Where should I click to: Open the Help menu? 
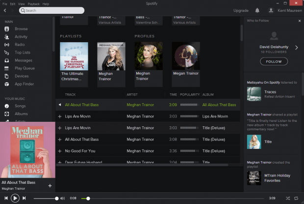[x=46, y=4]
